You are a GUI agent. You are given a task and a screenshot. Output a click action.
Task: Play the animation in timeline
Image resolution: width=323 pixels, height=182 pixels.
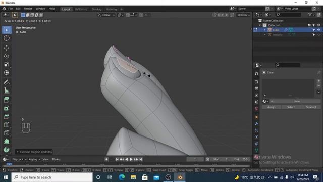[x=131, y=159]
